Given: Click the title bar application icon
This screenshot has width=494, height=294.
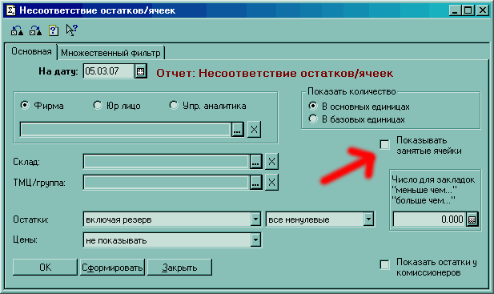Looking at the screenshot, I should (10, 10).
